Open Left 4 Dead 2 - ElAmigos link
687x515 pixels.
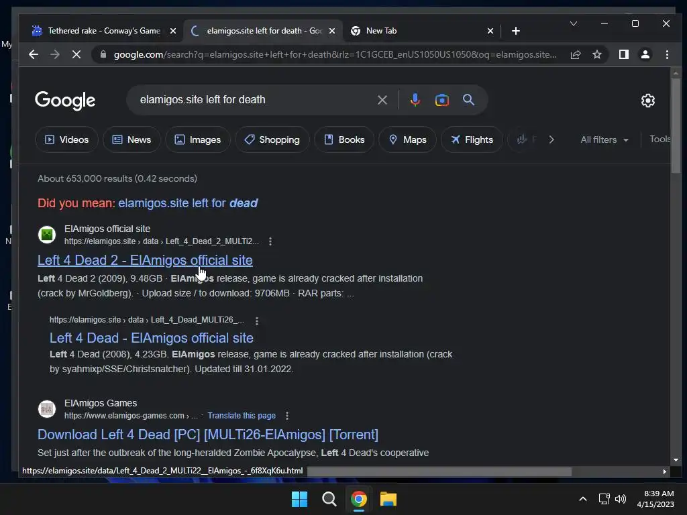145,260
